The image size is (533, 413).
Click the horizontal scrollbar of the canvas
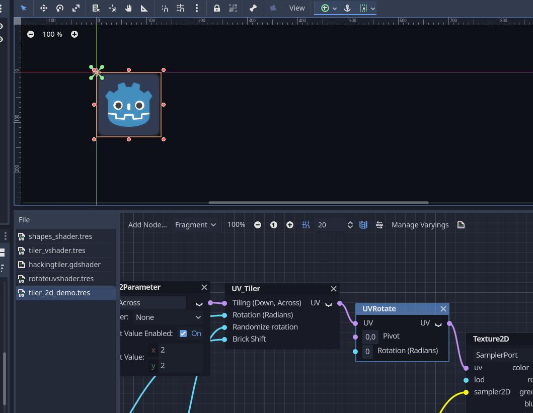click(319, 203)
